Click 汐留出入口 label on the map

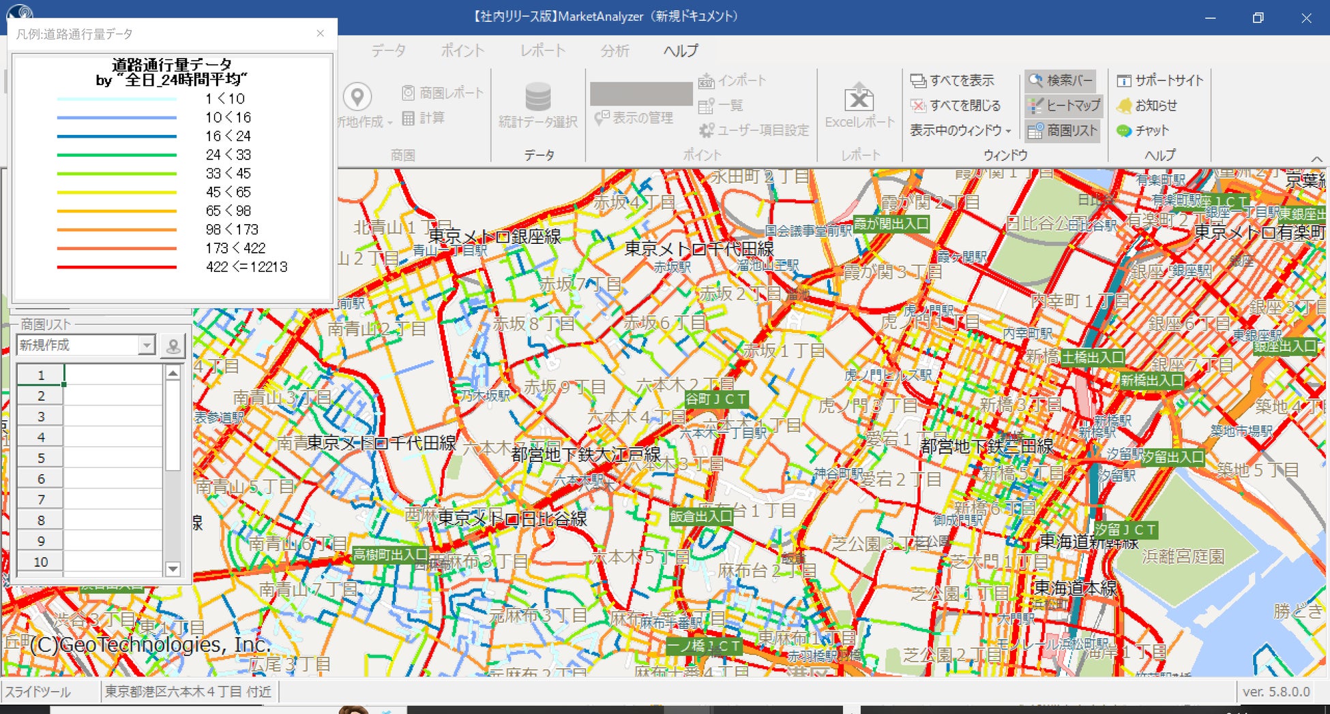point(1173,457)
